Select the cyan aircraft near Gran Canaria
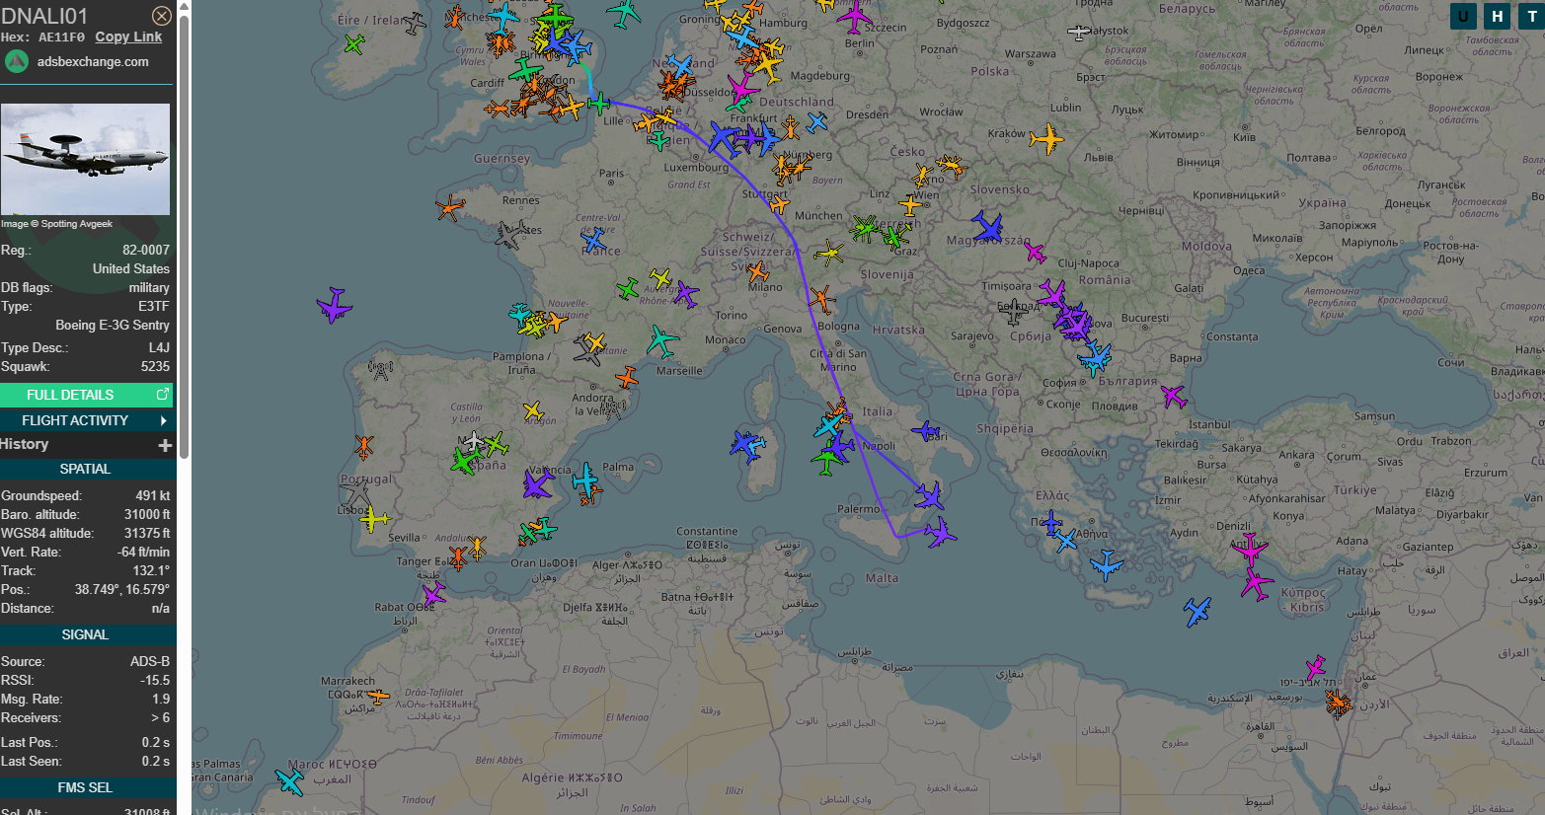This screenshot has width=1545, height=815. tap(290, 780)
